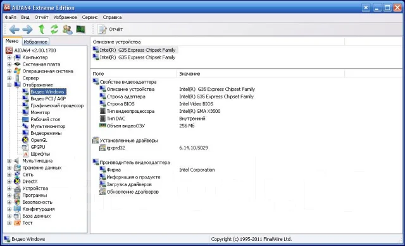Expand the Программы tree node
405x246 pixels.
point(9,196)
